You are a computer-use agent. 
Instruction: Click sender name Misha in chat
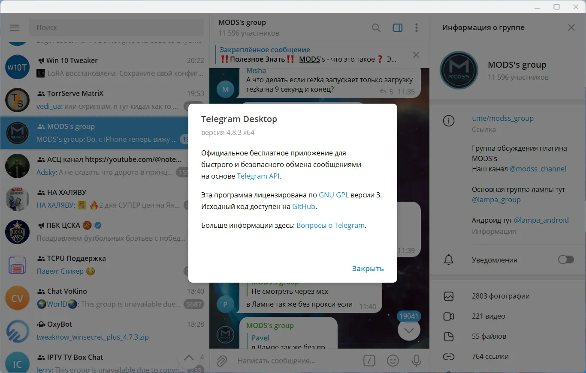pos(256,70)
